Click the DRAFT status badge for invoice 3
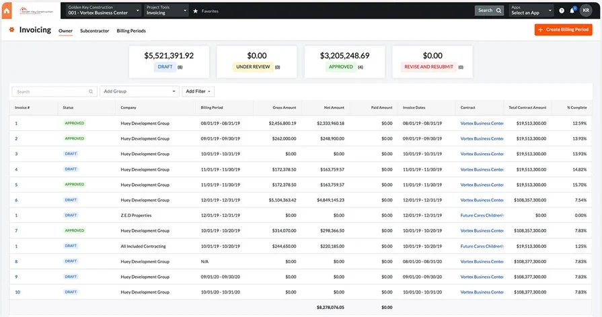This screenshot has width=602, height=317. 71,154
